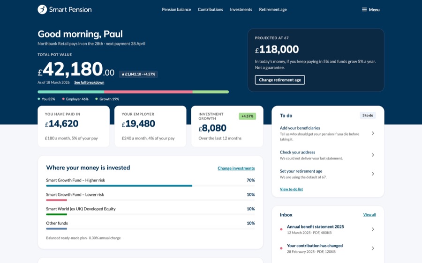Click the 3 to do badge

tap(368, 115)
